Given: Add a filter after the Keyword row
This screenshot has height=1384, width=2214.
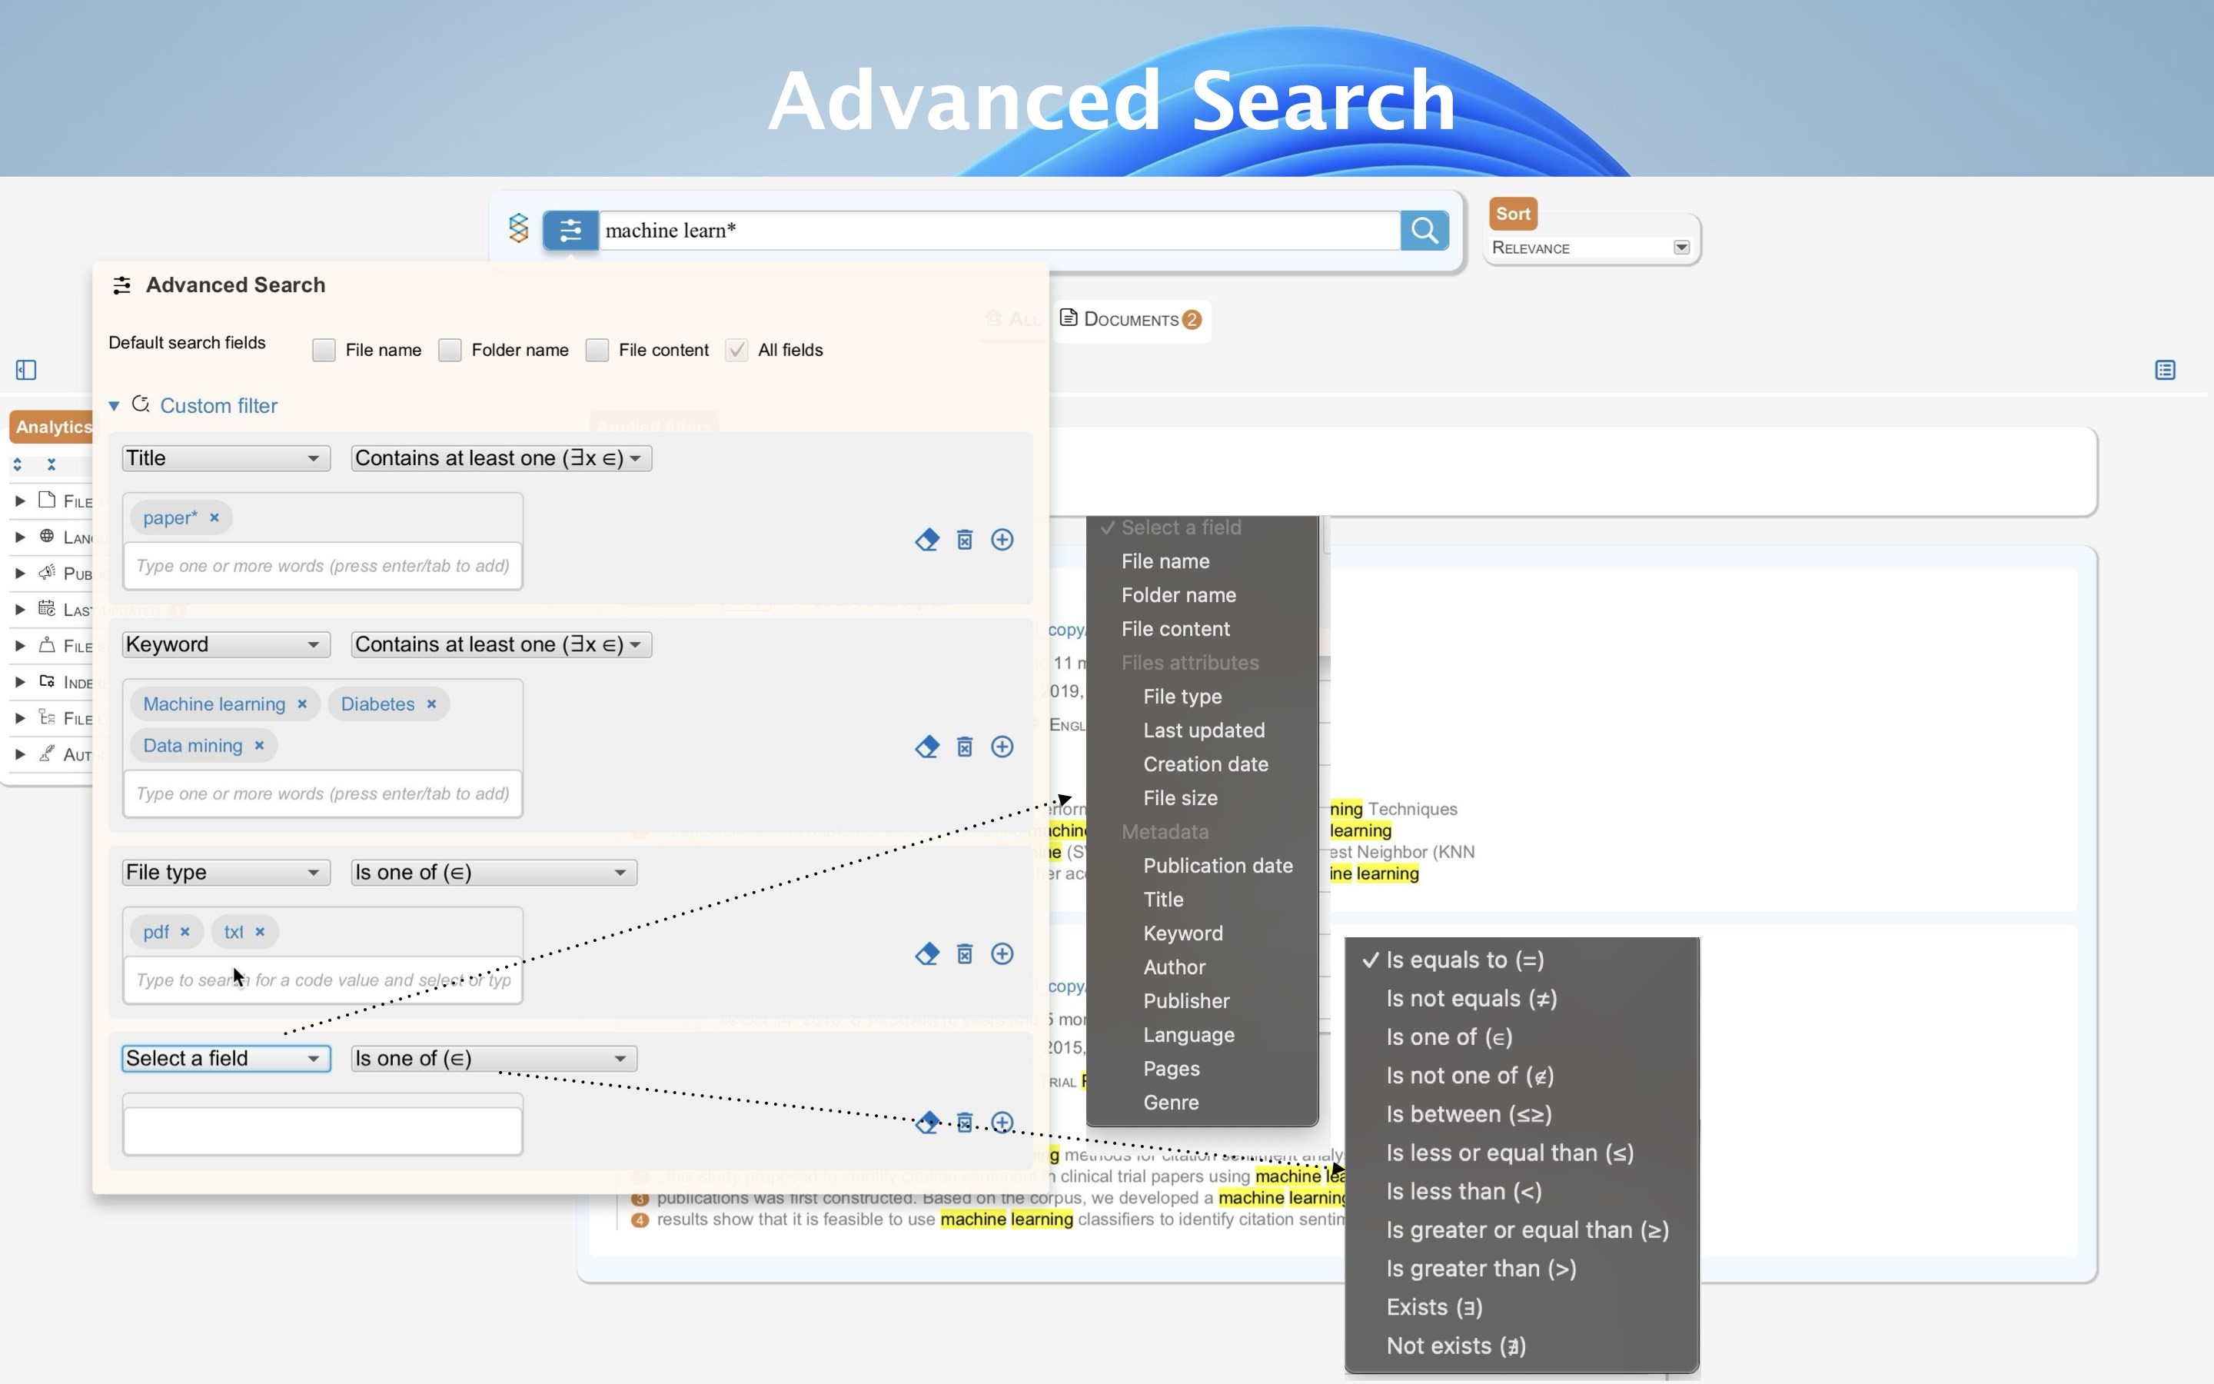Looking at the screenshot, I should click(x=1002, y=747).
